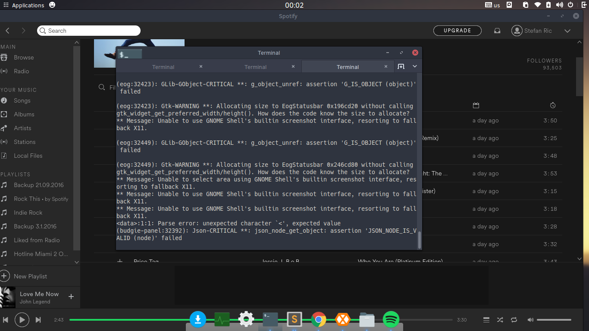Open the Backup 3.1.2016 playlist
Image resolution: width=589 pixels, height=331 pixels.
coord(35,226)
